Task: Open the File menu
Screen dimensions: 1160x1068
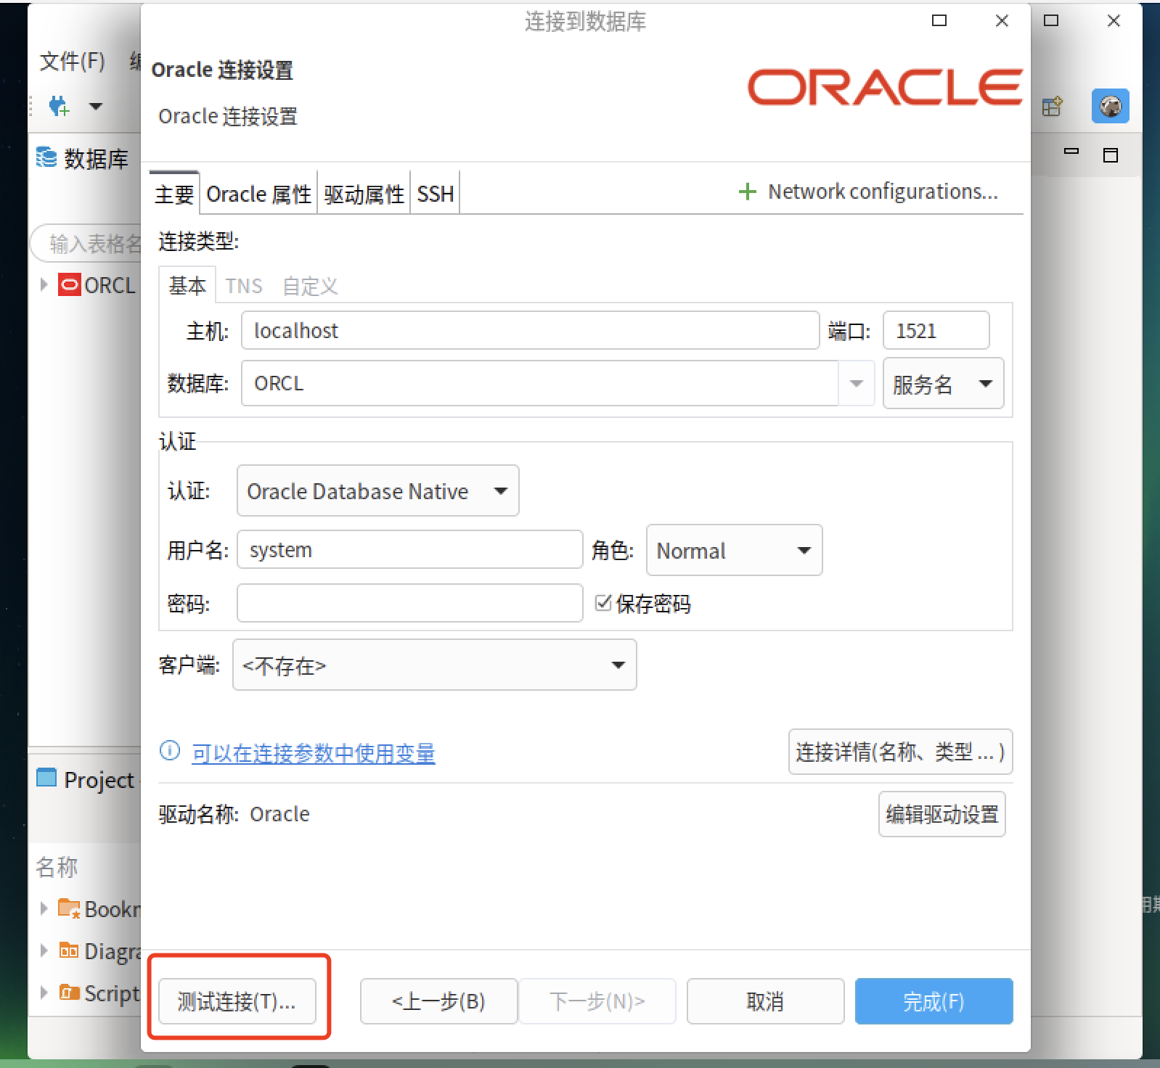Action: tap(72, 61)
